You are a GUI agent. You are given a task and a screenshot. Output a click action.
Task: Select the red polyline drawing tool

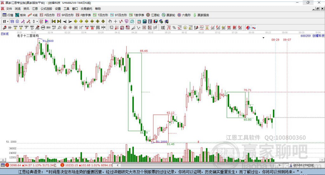pos(121,21)
